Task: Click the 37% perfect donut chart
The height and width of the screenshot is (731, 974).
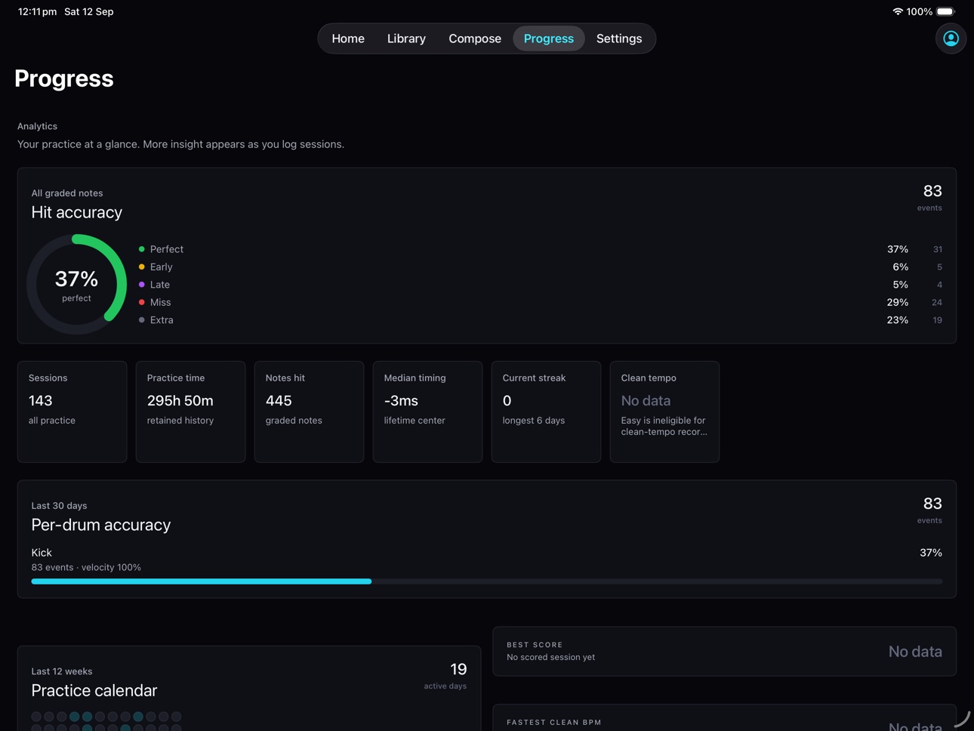Action: tap(76, 285)
